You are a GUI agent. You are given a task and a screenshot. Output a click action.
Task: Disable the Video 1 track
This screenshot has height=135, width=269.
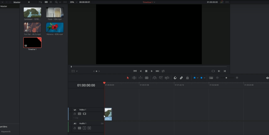[84, 114]
